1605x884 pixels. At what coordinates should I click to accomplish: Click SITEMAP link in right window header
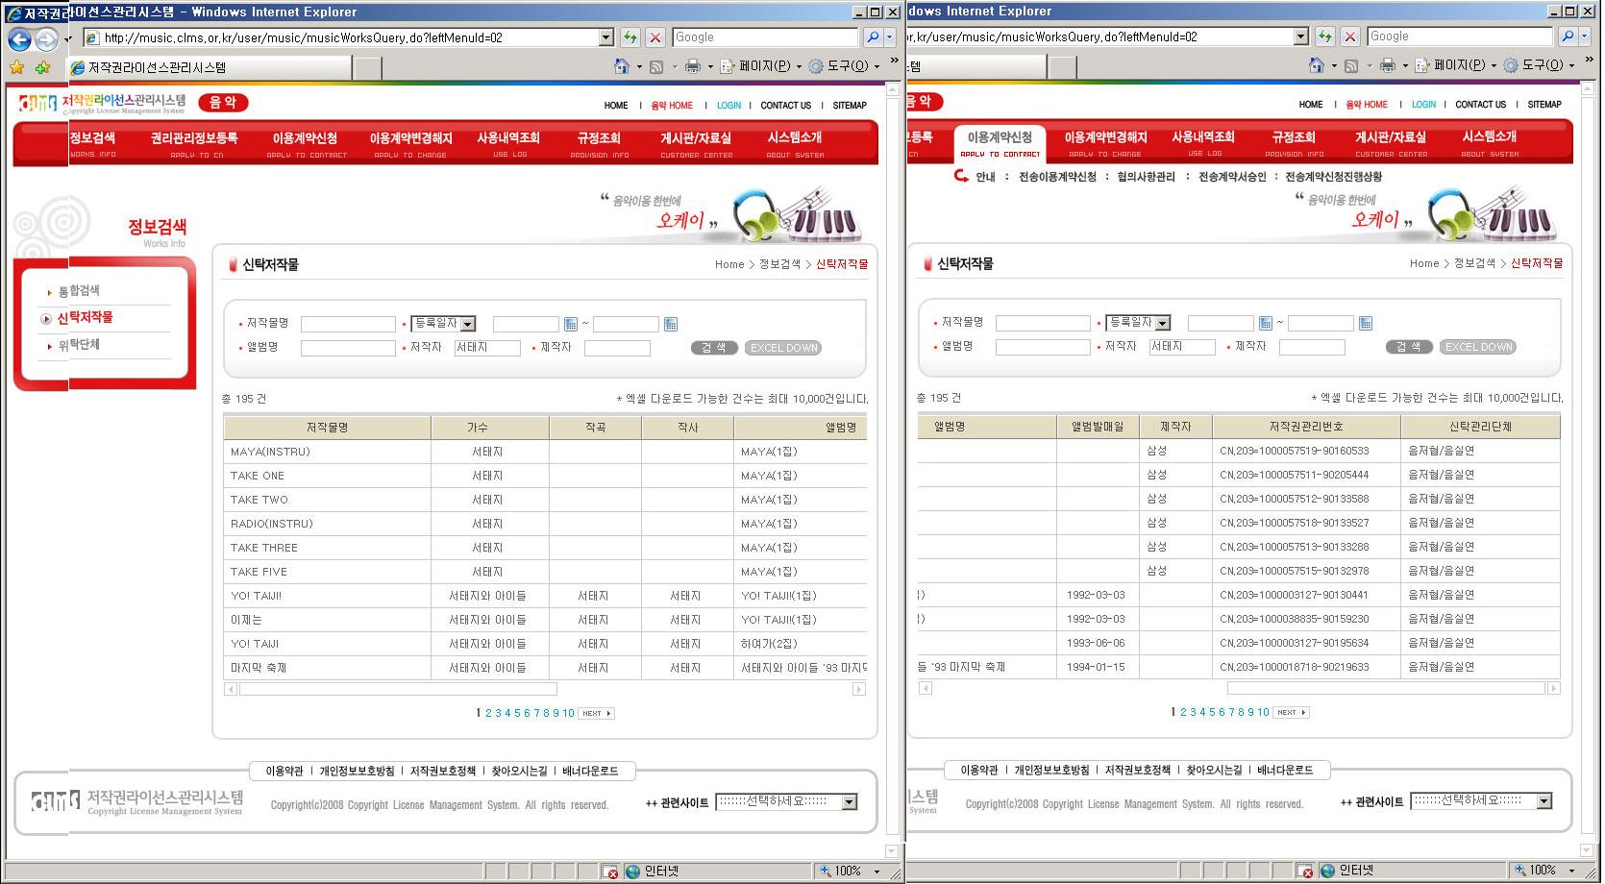pos(1544,105)
